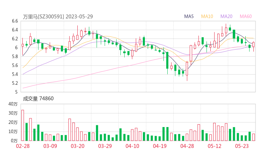The height and width of the screenshot is (154, 259).
Task: Click the 0万 volume axis label
Action: tap(14, 141)
